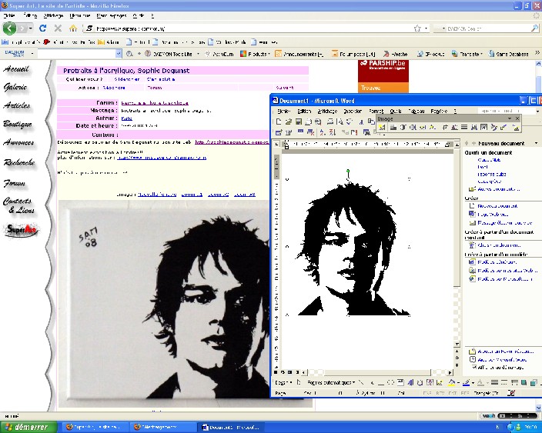Open Image toolbar options dropdown arrow
The image size is (542, 433).
510,118
